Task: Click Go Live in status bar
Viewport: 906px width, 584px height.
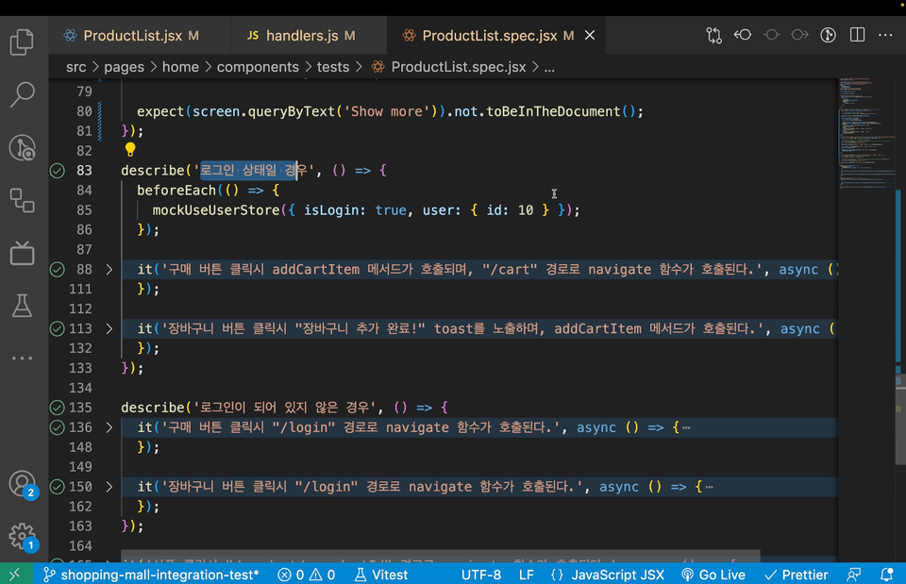Action: click(x=713, y=575)
